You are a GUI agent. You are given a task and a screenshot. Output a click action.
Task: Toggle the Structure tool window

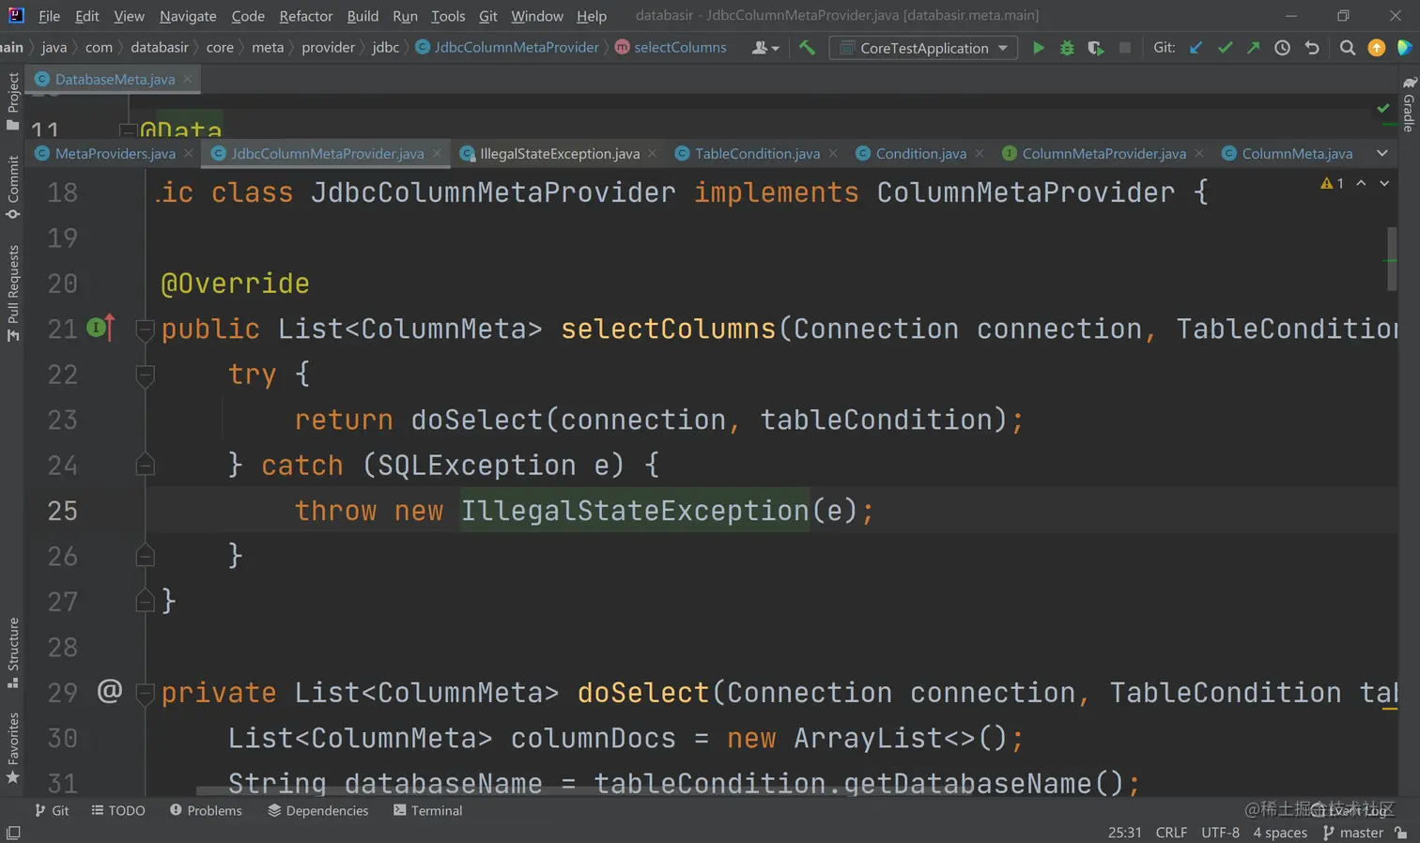tap(13, 653)
